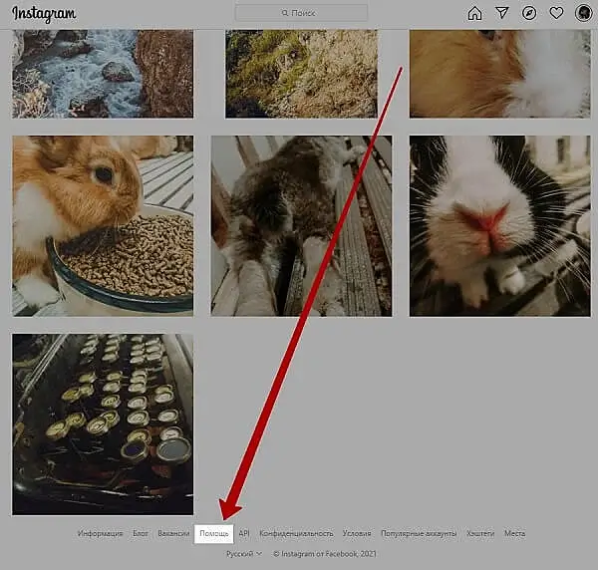598x570 pixels.
Task: Open Популярные аккаунты footer link
Action: point(419,534)
